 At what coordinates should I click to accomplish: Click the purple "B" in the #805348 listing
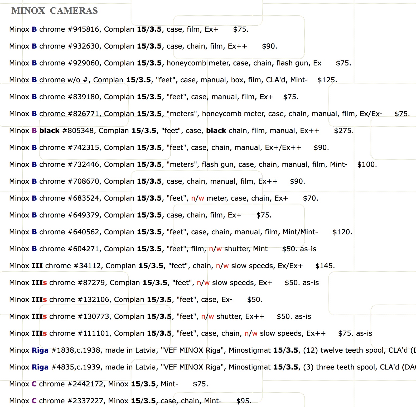point(34,131)
